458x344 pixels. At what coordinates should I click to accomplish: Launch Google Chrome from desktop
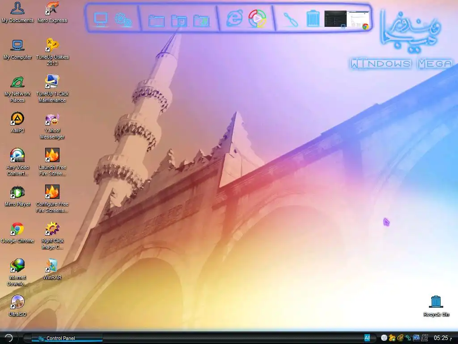tap(17, 233)
